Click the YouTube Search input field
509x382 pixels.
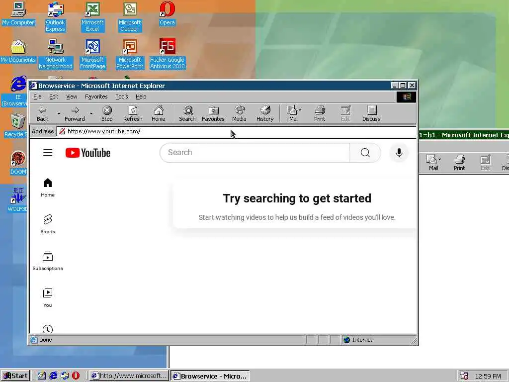click(255, 153)
